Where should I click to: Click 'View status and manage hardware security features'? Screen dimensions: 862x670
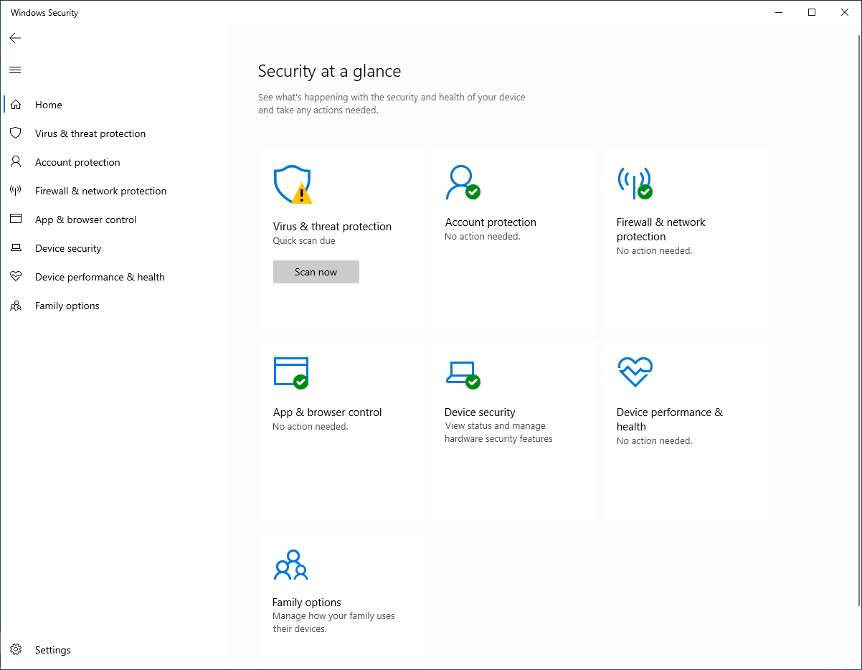[x=498, y=433]
